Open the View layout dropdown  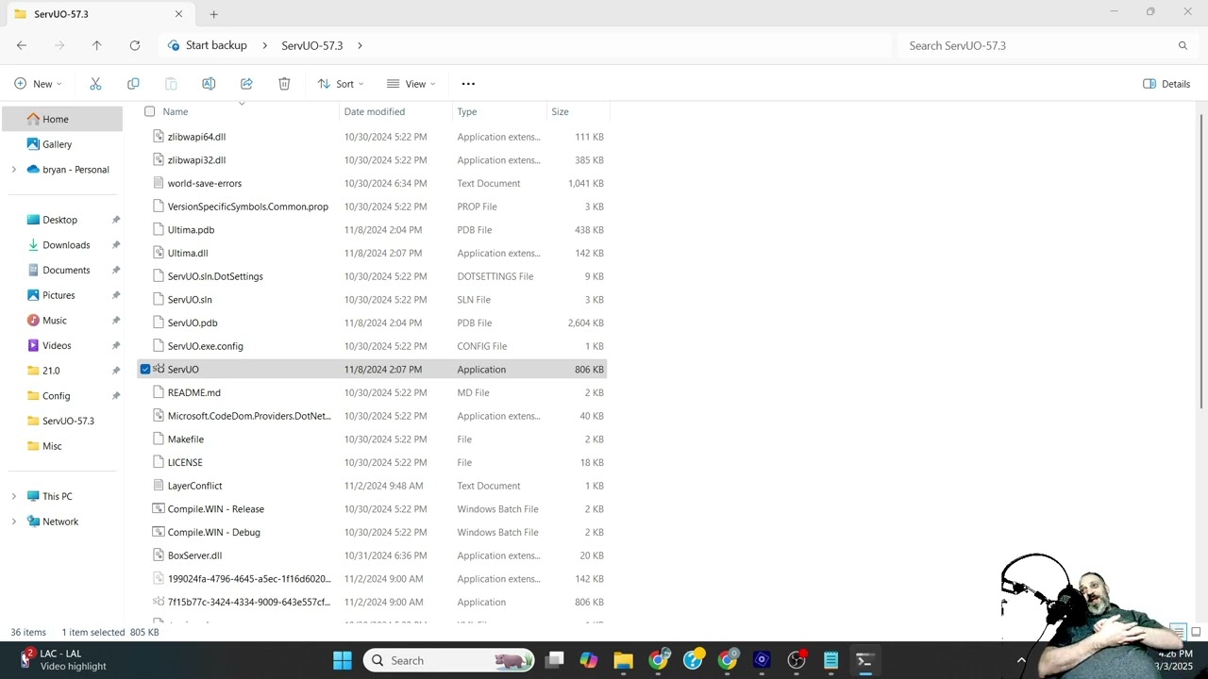point(411,84)
